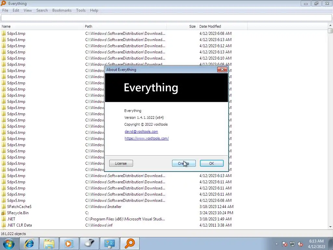The image size is (333, 250).
Task: Open the File menu
Action: [5, 10]
